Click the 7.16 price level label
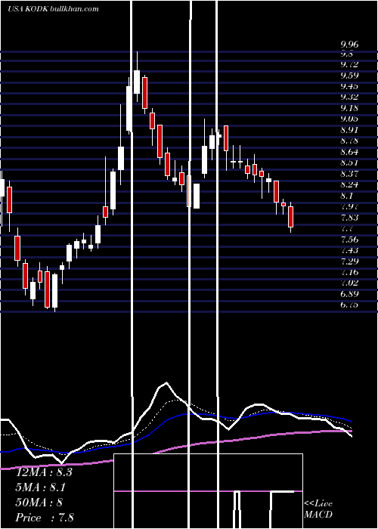 pos(349,272)
